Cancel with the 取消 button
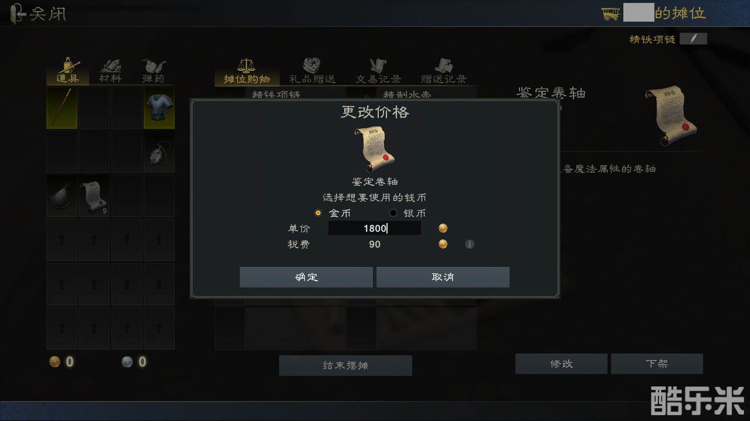Screen dimensions: 750x421 coord(443,277)
